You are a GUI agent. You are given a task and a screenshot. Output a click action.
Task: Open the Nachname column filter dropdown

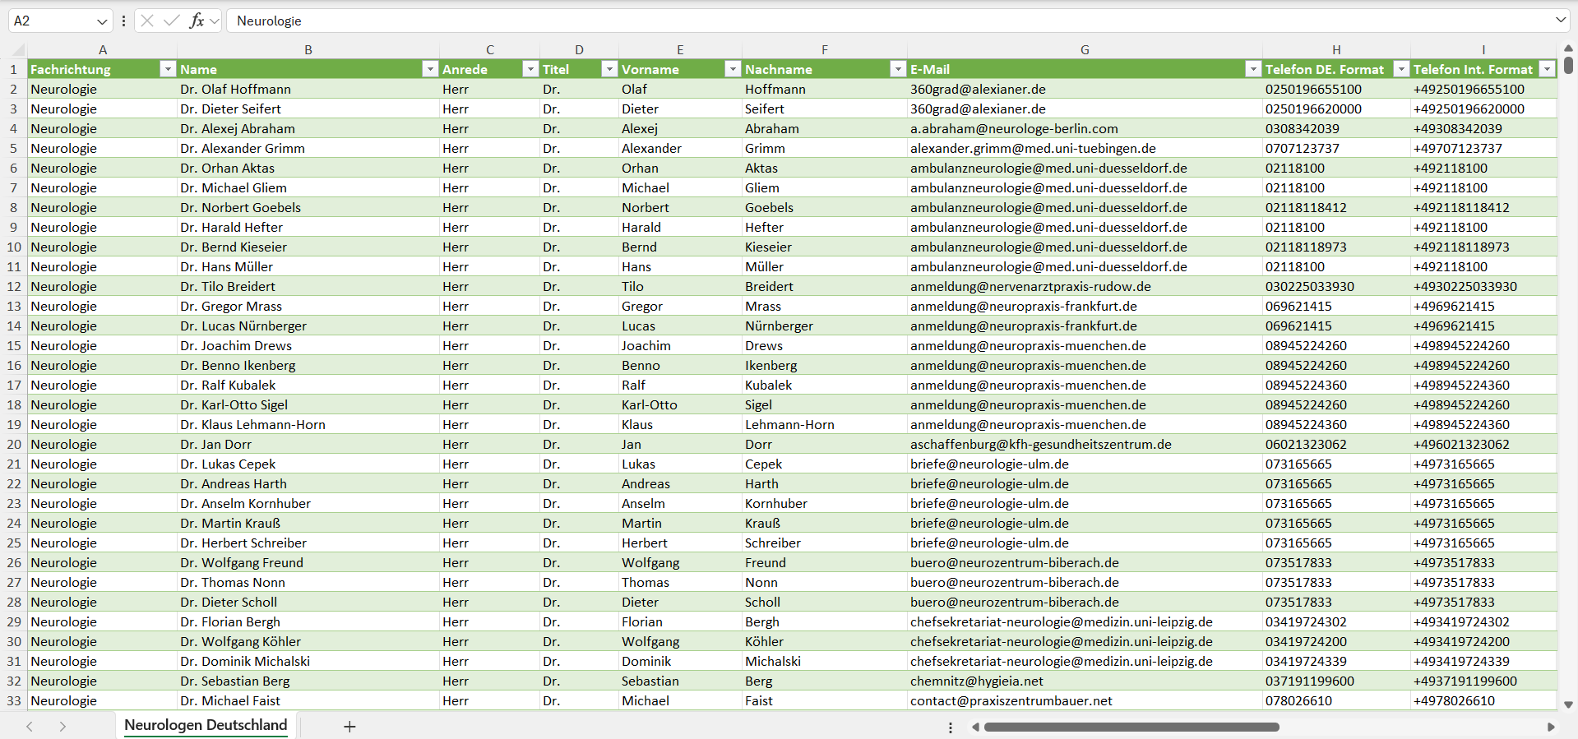[898, 69]
